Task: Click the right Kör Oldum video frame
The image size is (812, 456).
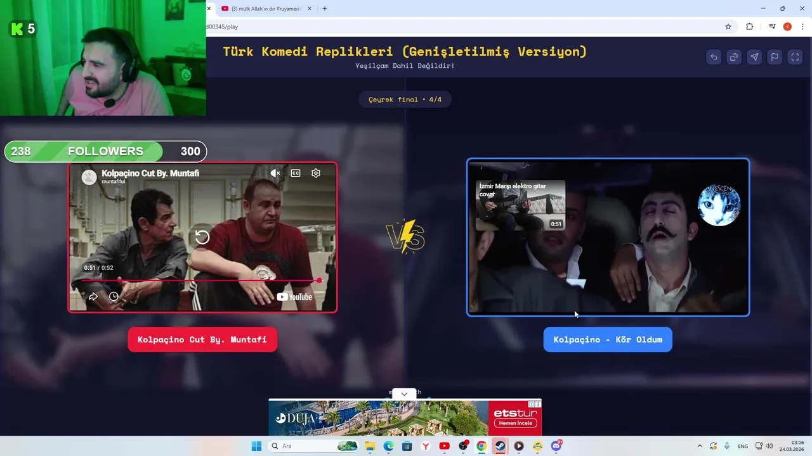Action: tap(608, 237)
